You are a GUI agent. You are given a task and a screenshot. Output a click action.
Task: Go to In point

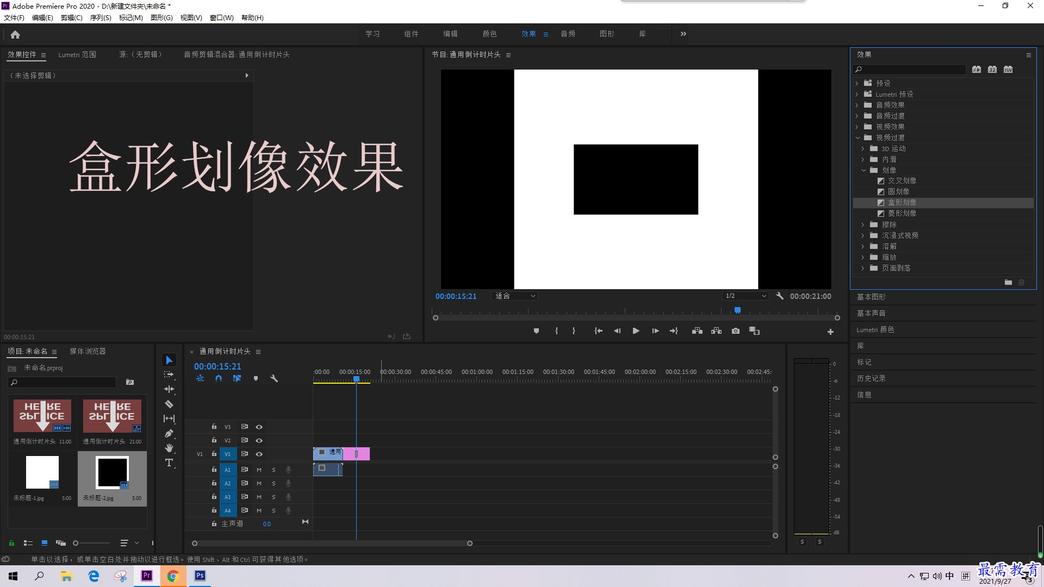point(598,331)
